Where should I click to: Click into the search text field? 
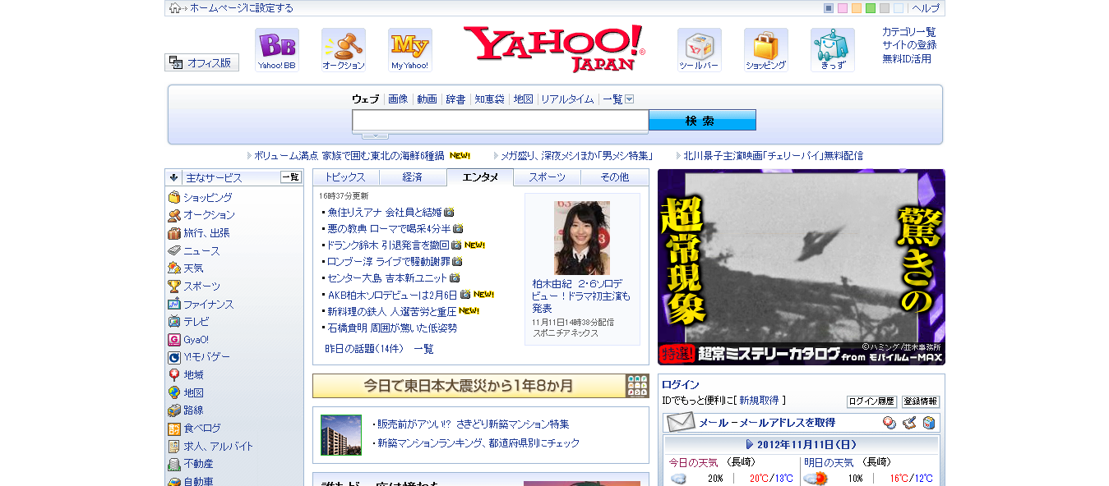501,121
